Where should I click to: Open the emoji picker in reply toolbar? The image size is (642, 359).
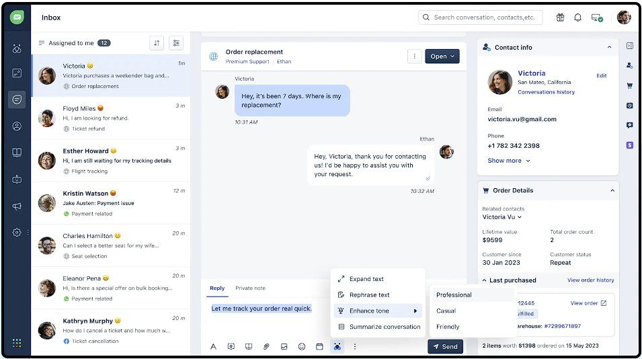[x=302, y=346]
